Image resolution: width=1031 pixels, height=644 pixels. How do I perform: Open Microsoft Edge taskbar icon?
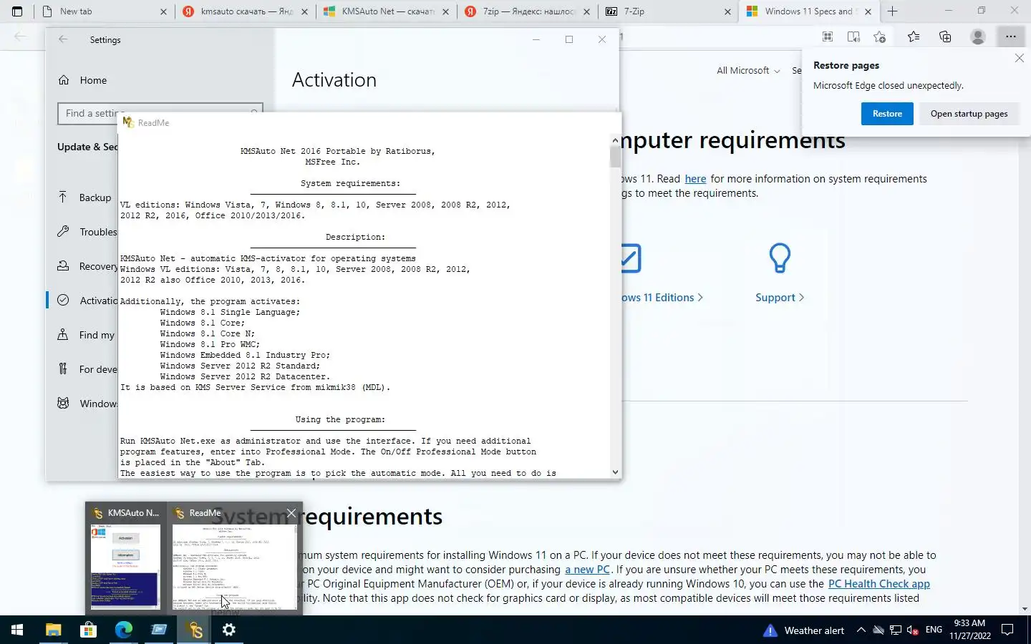[123, 630]
